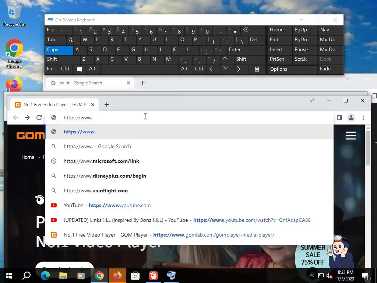Open Windows taskbar search
The height and width of the screenshot is (283, 377).
pyautogui.click(x=27, y=276)
